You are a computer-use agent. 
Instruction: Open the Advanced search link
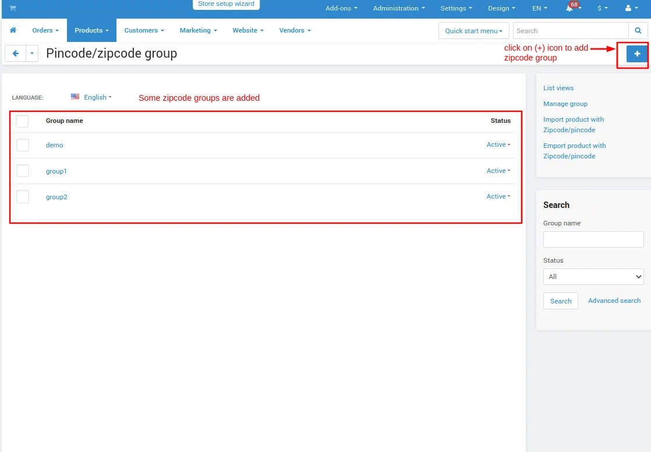pos(614,301)
